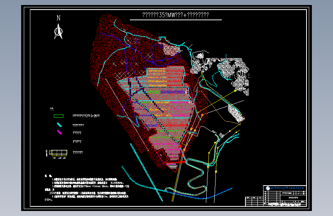Select the legend text ending "13=26??"
Screen dimensions: 333x216
[x=86, y=116]
